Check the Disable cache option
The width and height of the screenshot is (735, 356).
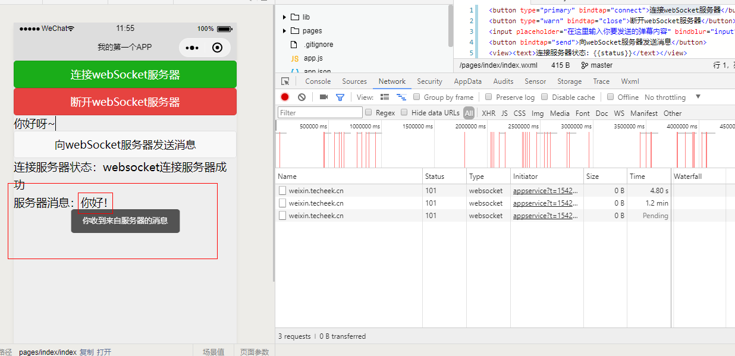[x=545, y=97]
